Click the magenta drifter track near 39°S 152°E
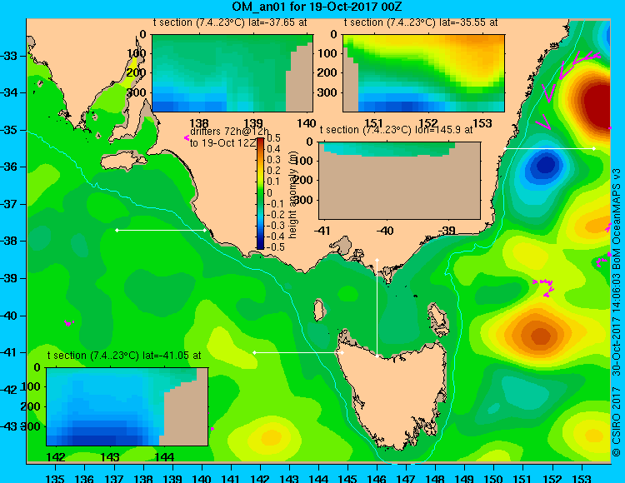The image size is (625, 483). (545, 286)
